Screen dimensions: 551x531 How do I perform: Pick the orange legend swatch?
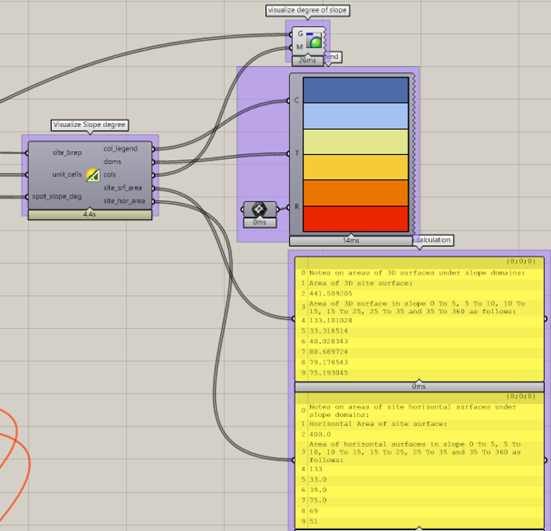coord(356,193)
